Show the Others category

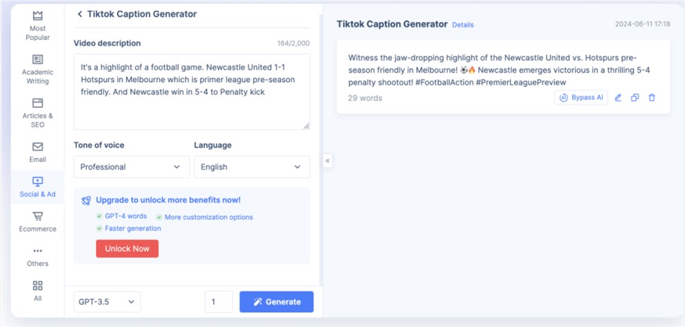coord(38,257)
